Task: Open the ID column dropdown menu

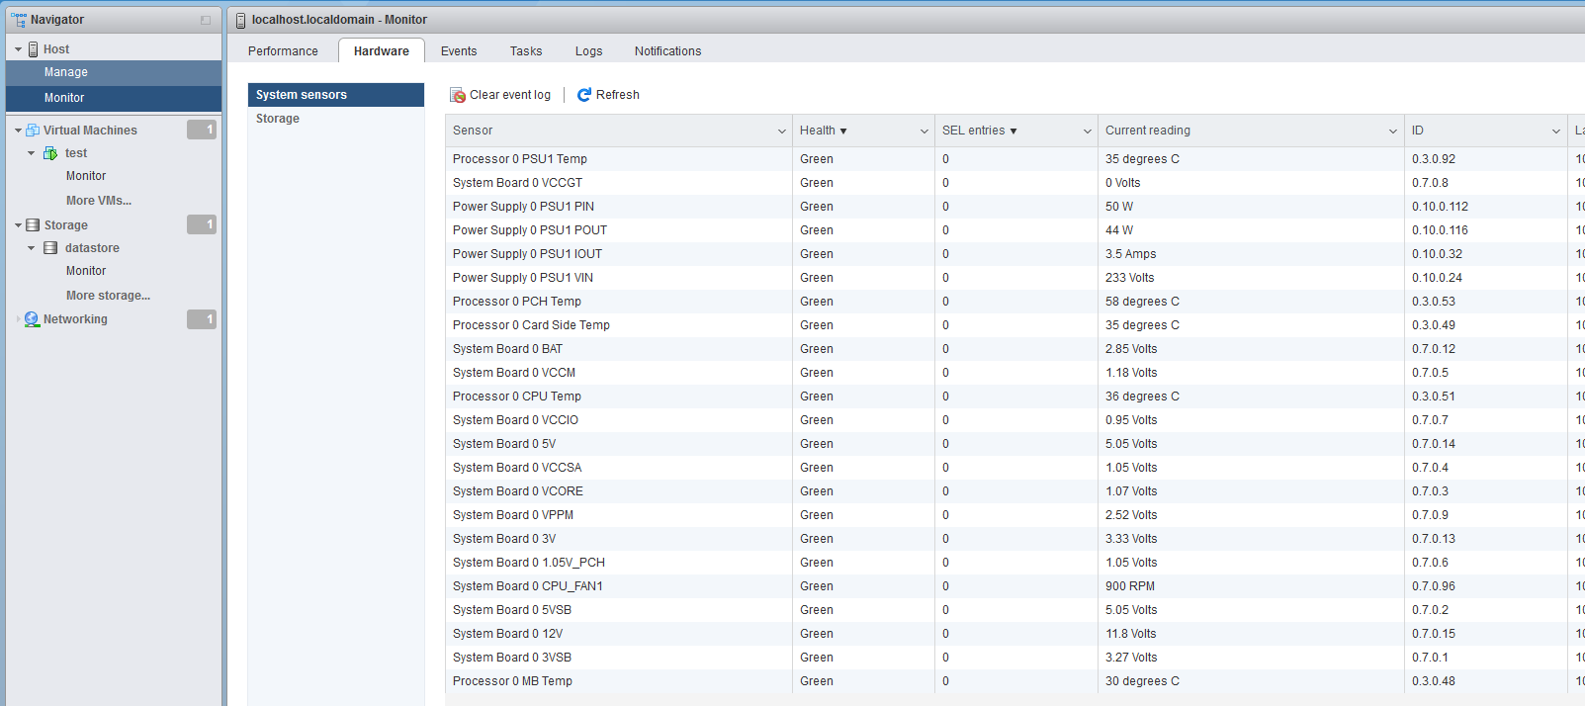Action: [1556, 132]
